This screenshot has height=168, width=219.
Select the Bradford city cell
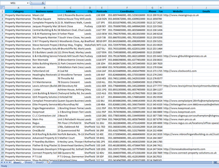(x=90, y=41)
